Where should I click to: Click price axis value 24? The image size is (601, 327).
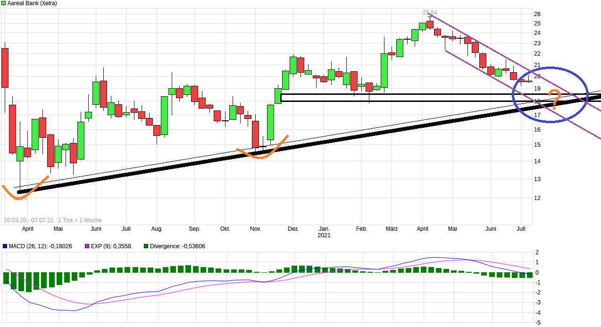537,33
